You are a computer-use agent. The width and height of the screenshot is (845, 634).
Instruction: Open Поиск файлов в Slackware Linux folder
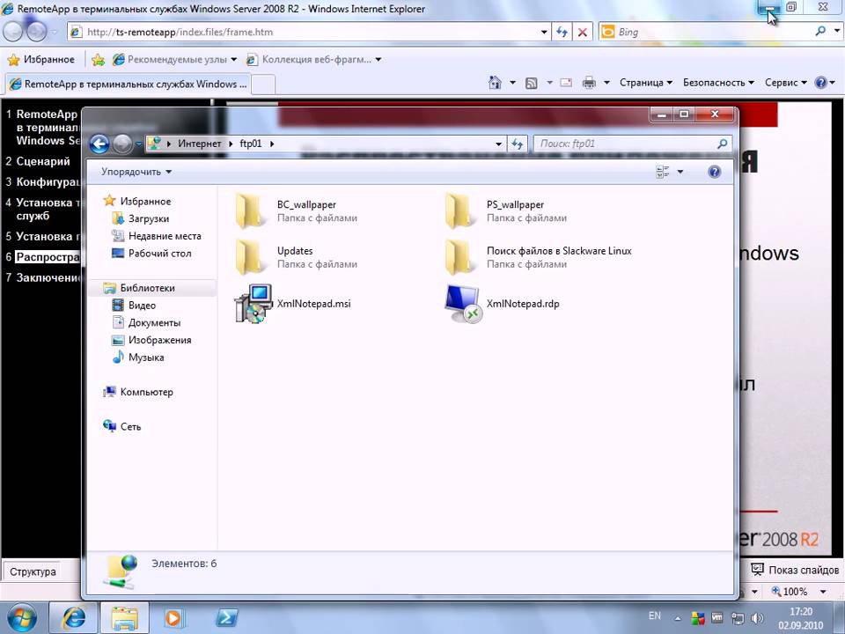coord(538,257)
